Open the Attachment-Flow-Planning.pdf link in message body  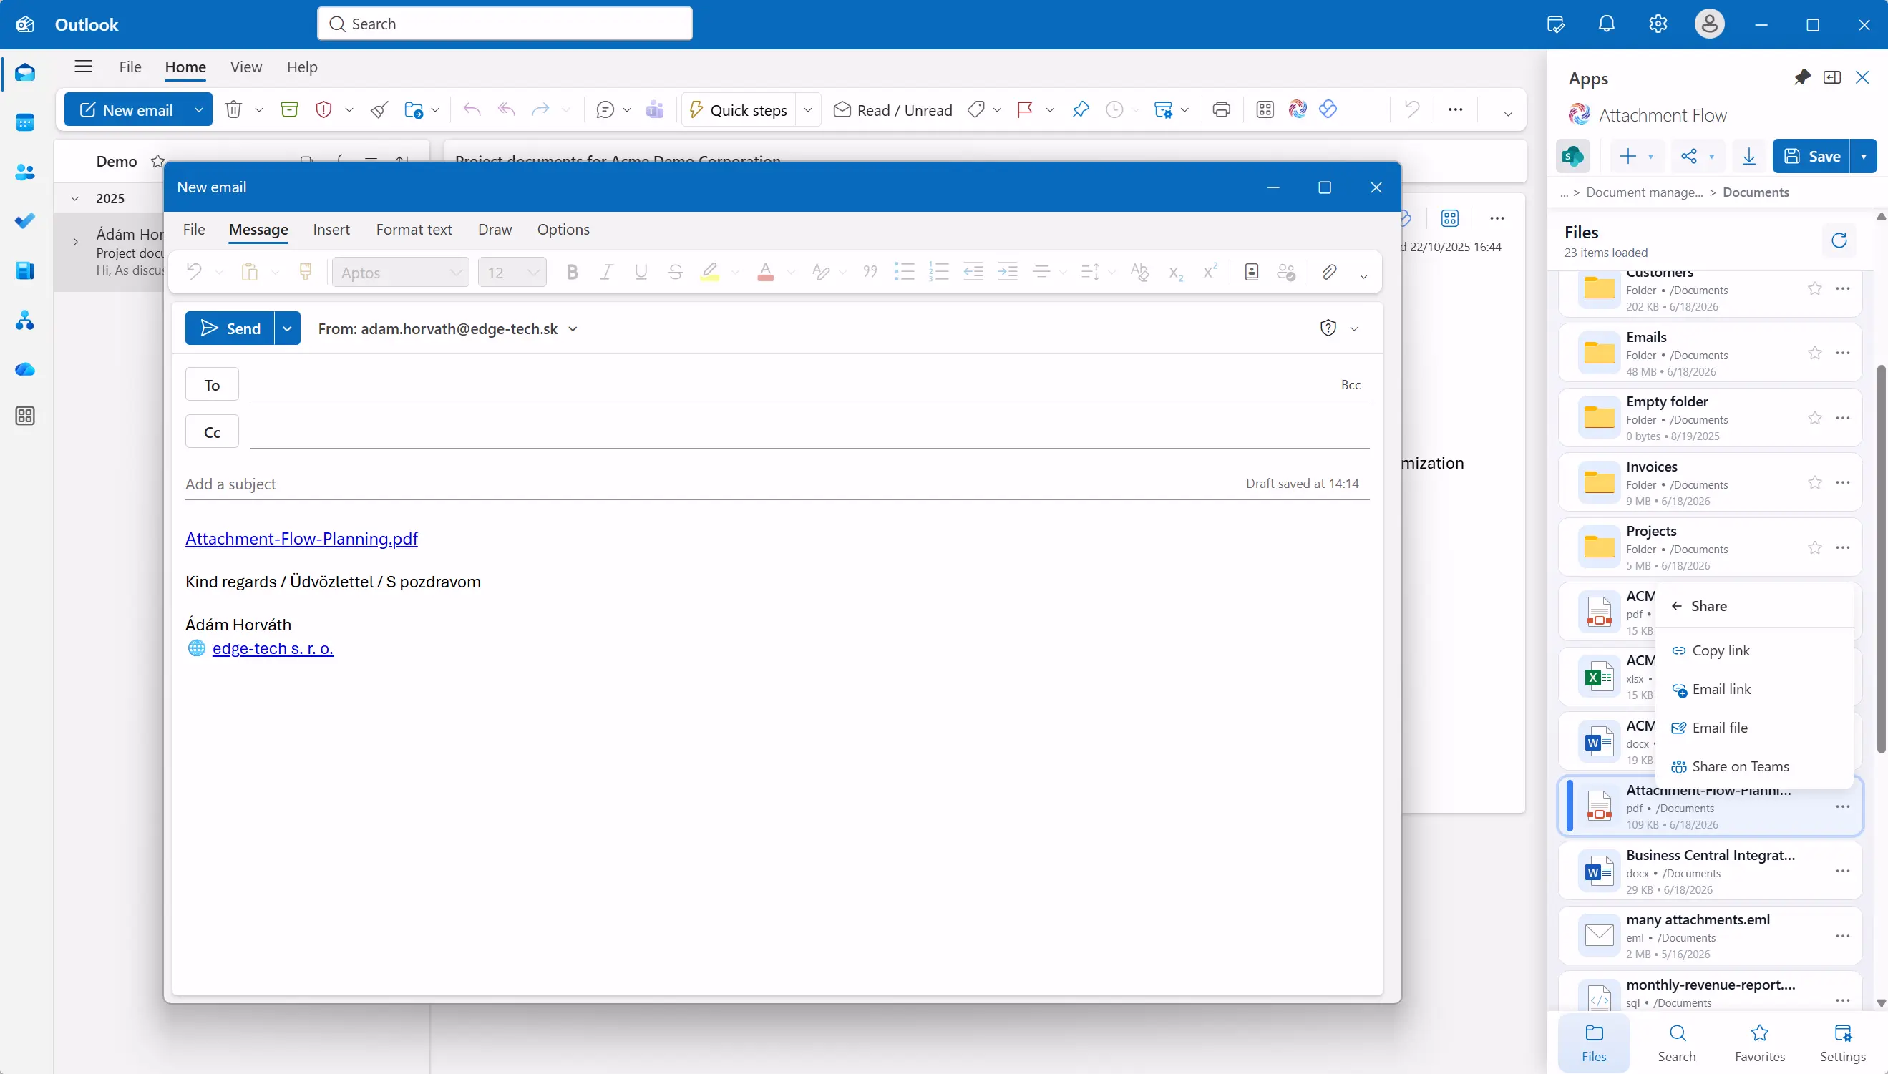301,539
